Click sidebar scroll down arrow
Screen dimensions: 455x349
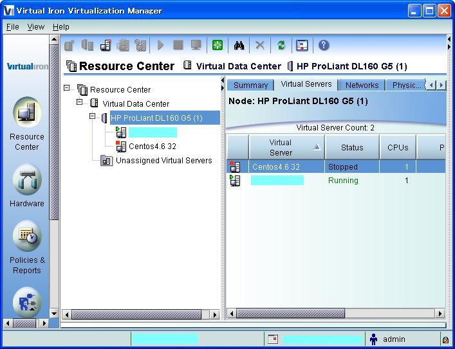tap(54, 314)
